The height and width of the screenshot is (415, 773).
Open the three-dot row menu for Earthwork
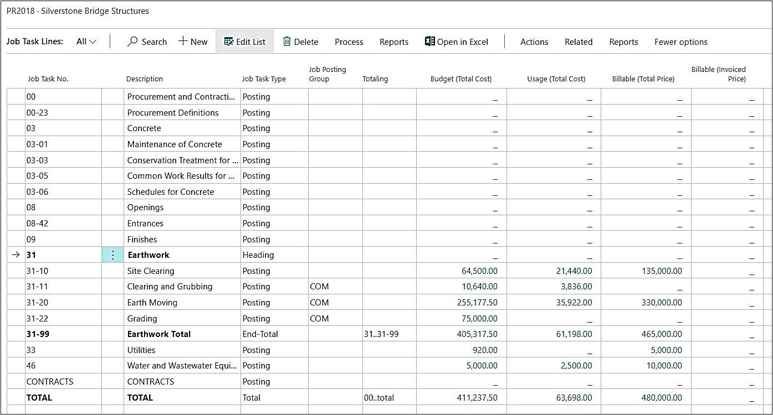click(112, 255)
